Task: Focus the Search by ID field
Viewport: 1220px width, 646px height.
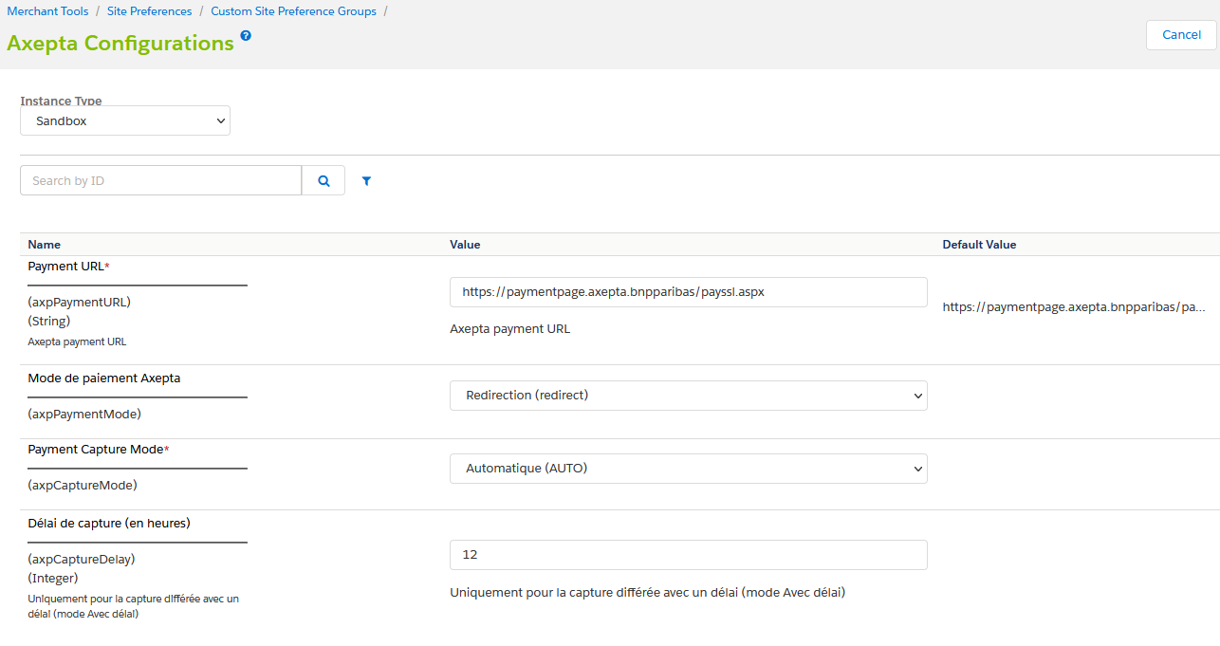Action: pyautogui.click(x=160, y=180)
